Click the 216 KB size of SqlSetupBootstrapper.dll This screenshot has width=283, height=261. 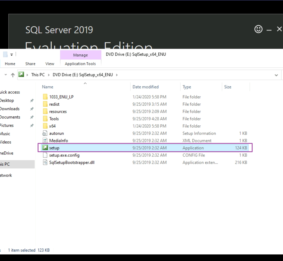click(241, 163)
